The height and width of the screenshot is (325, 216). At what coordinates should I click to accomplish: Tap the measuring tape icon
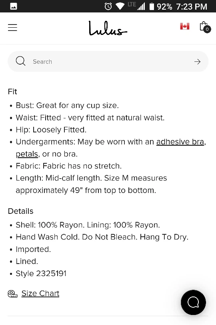point(13,294)
